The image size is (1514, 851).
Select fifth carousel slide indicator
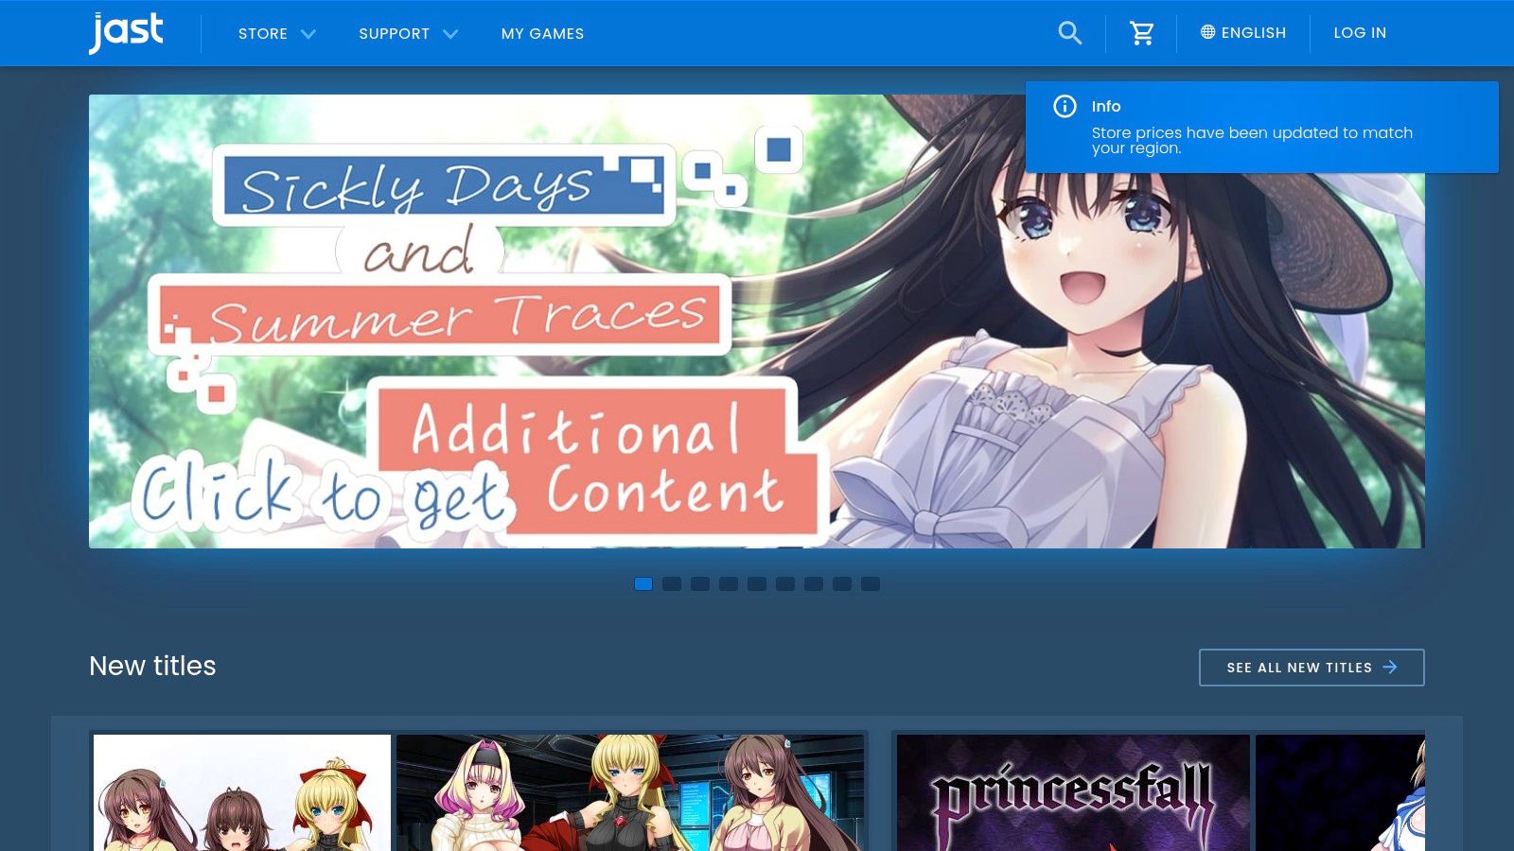(x=757, y=583)
